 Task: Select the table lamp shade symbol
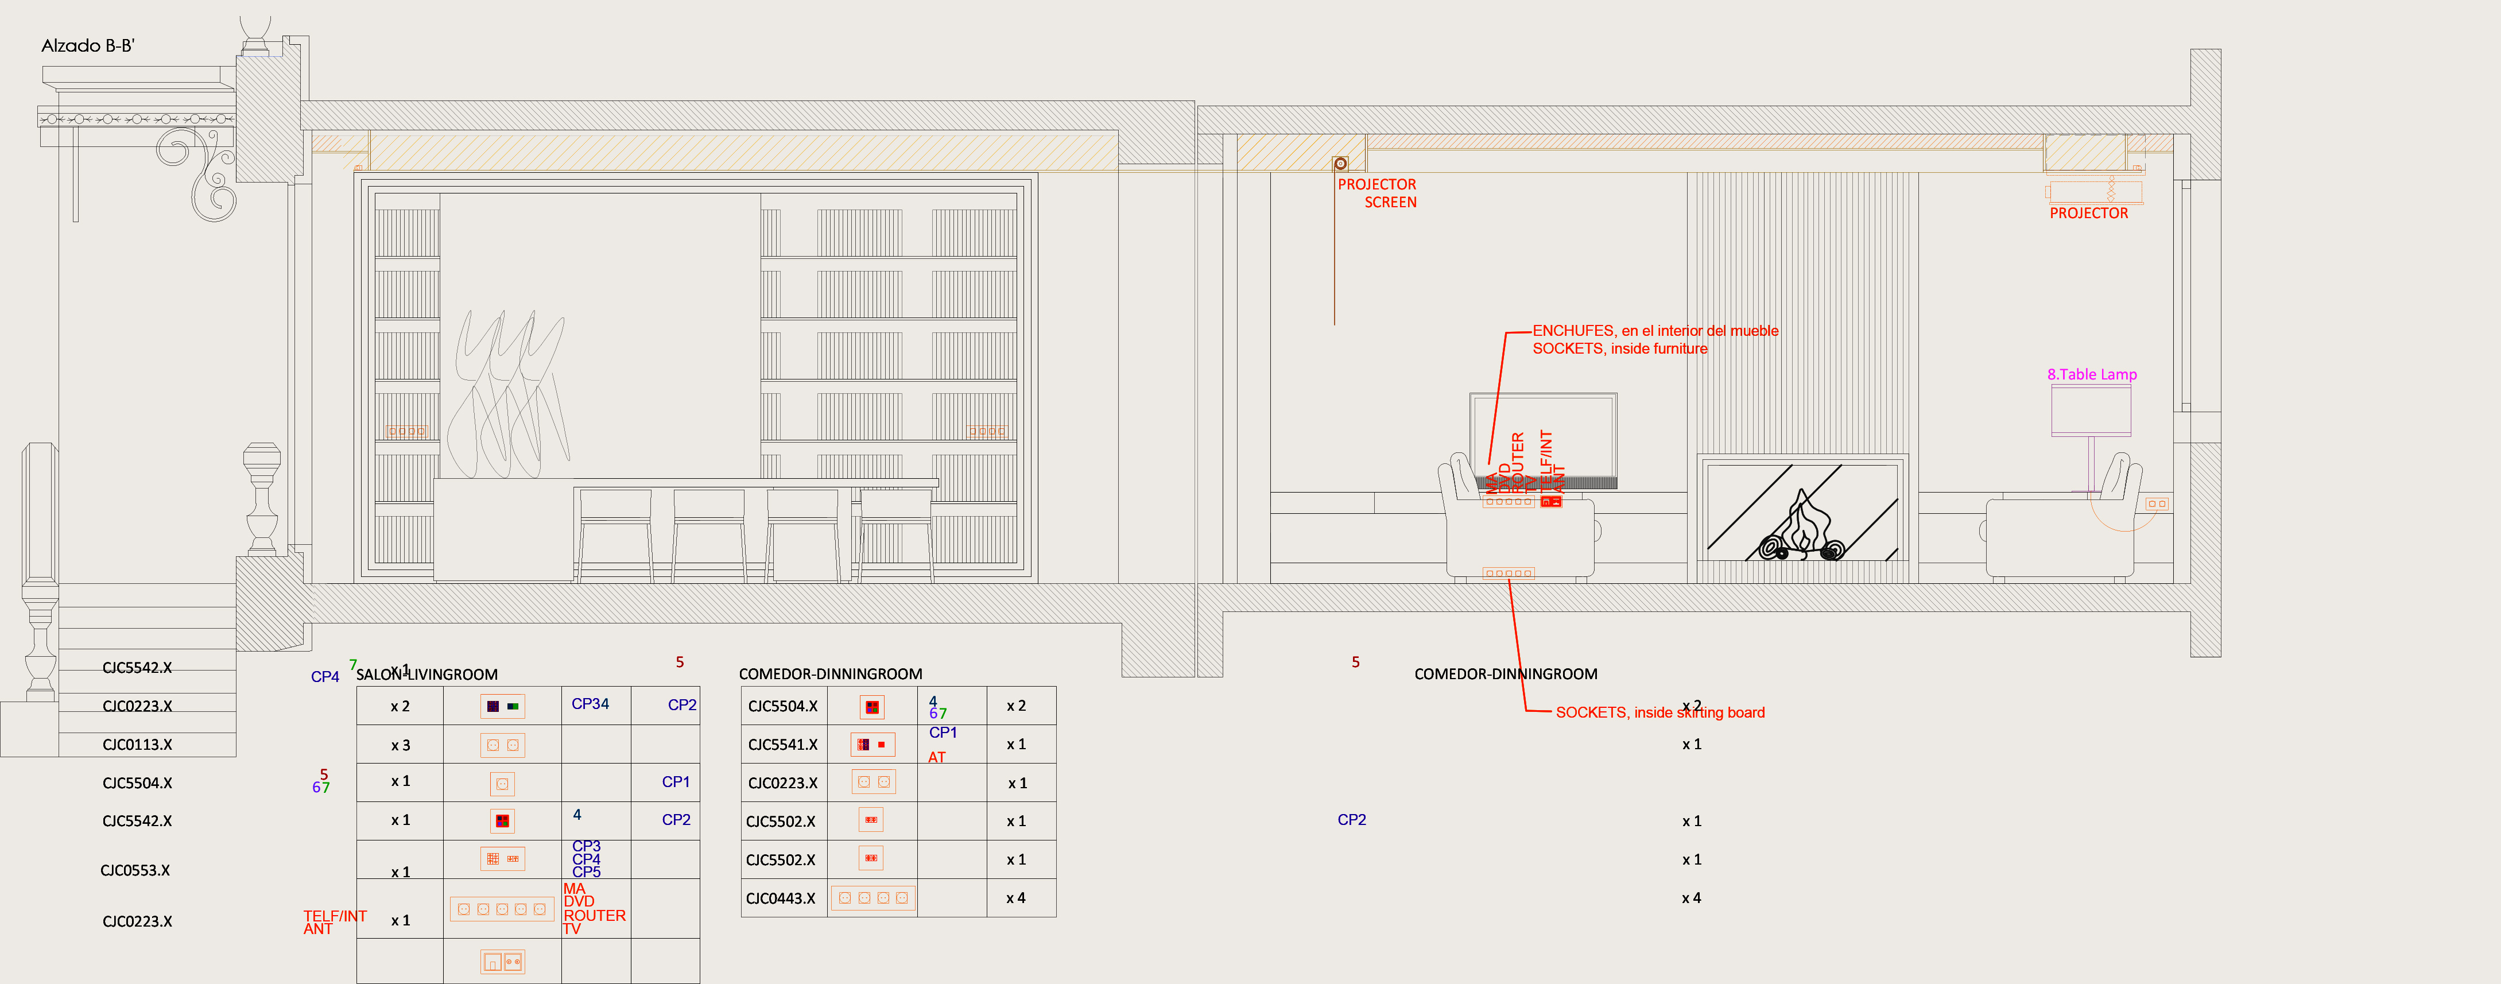click(2091, 411)
